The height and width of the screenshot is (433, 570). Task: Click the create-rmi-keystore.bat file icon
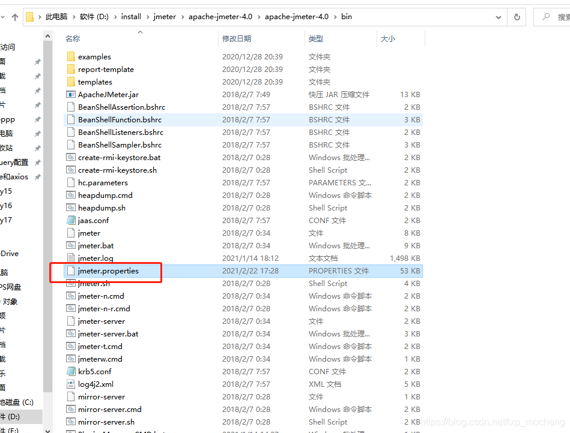71,158
